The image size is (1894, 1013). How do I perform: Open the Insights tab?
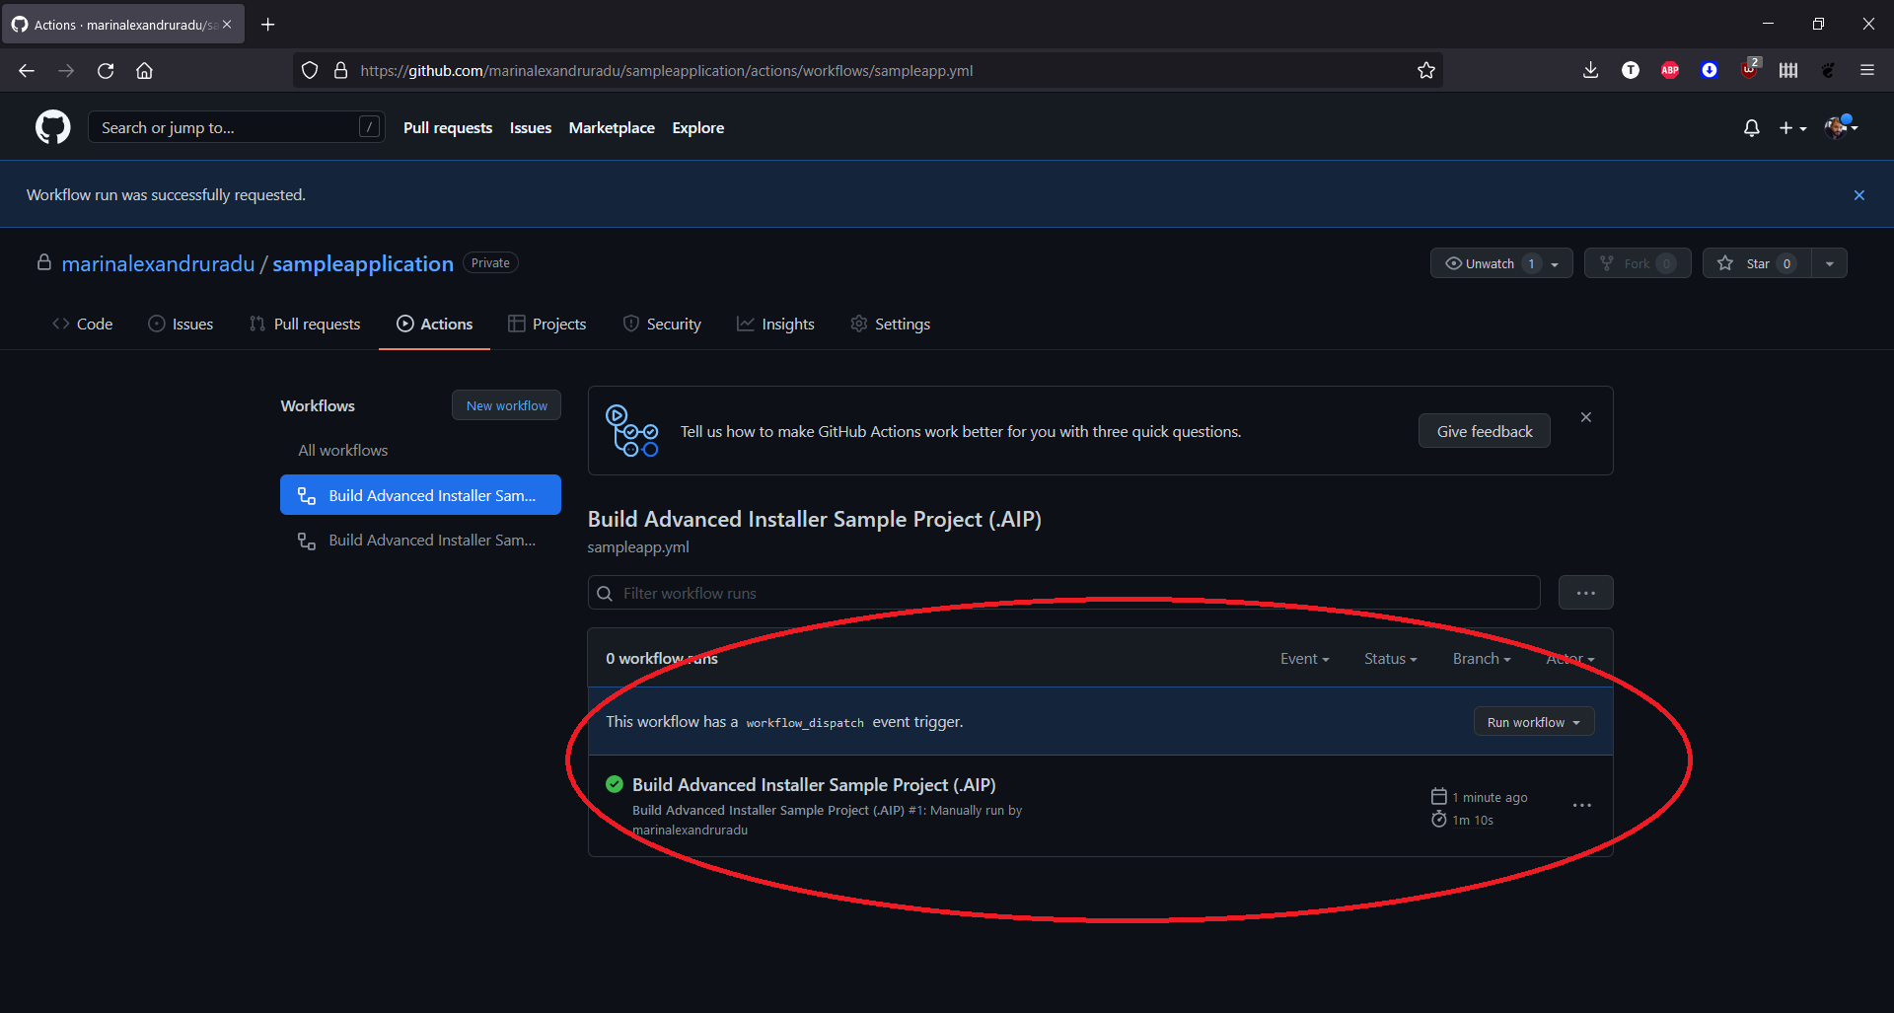(x=775, y=324)
